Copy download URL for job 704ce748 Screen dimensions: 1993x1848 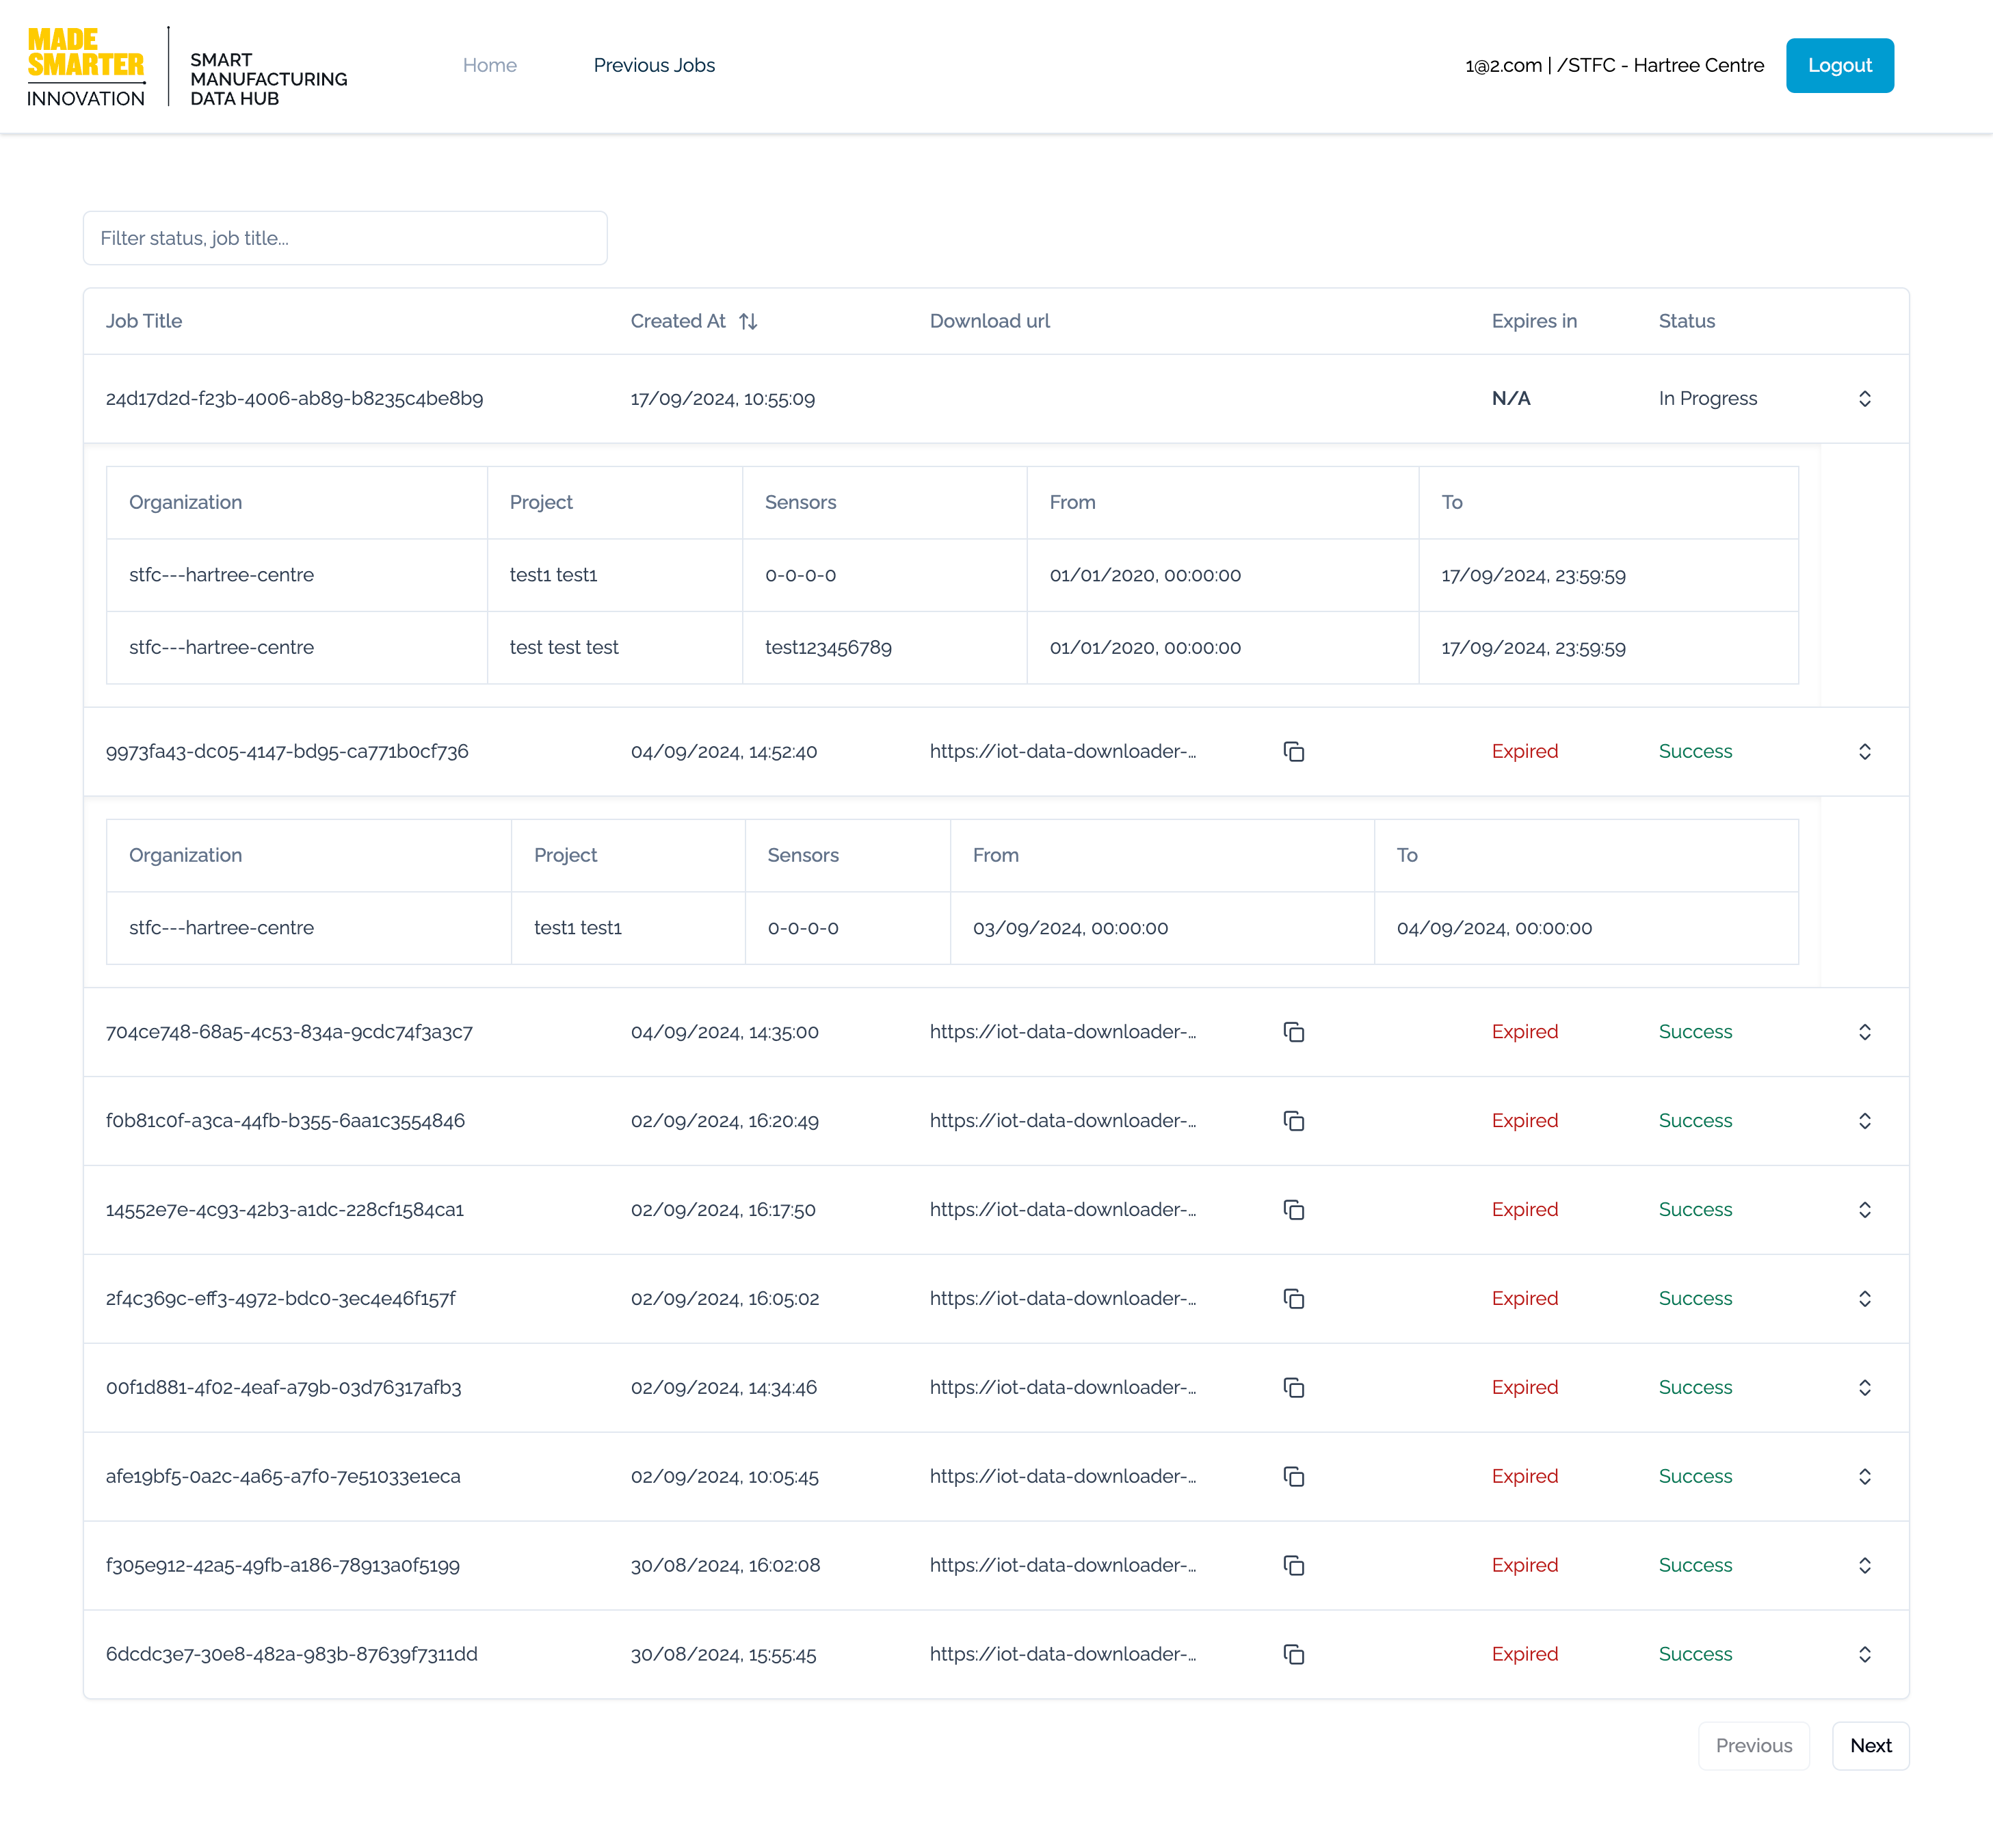pos(1293,1032)
